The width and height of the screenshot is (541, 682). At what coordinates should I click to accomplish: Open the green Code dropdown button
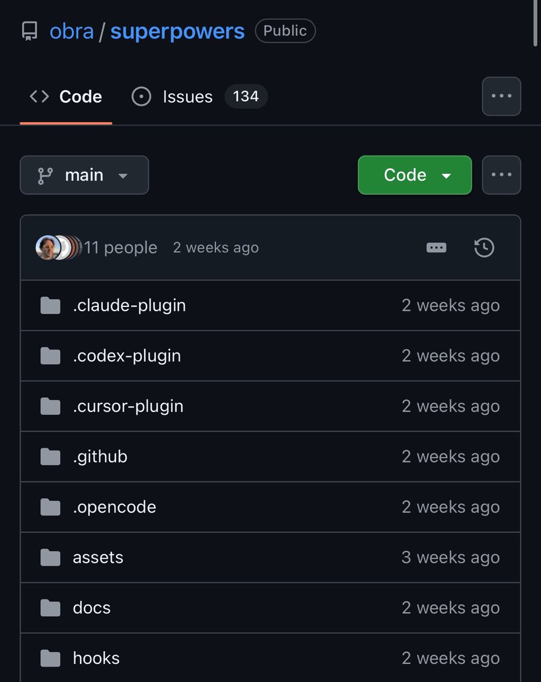click(x=415, y=175)
